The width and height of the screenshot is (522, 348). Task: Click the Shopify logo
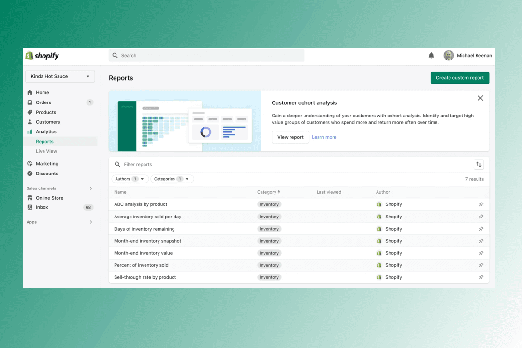(x=42, y=56)
